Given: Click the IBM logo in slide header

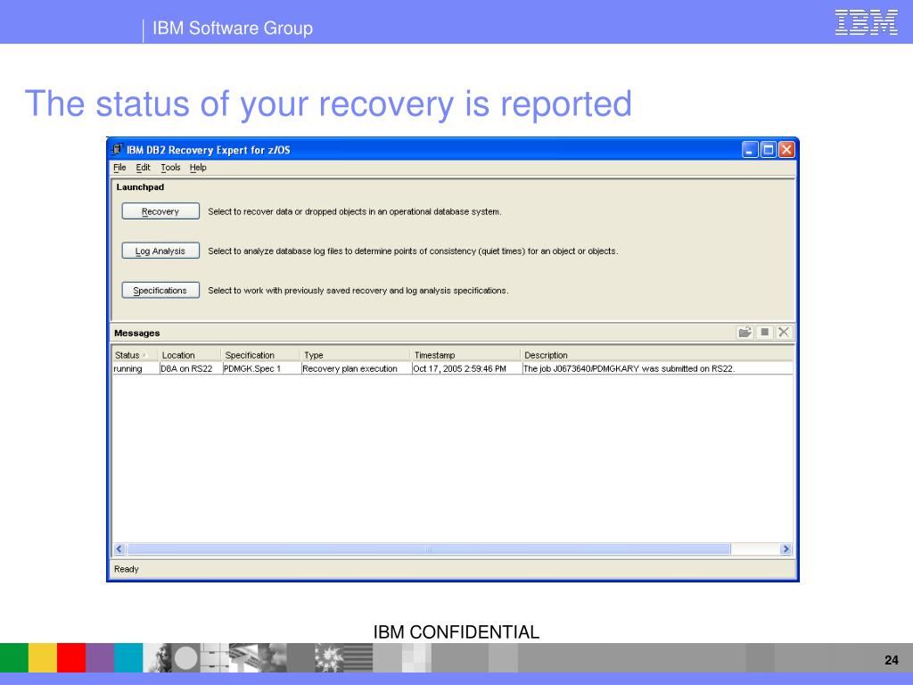Looking at the screenshot, I should (x=867, y=22).
